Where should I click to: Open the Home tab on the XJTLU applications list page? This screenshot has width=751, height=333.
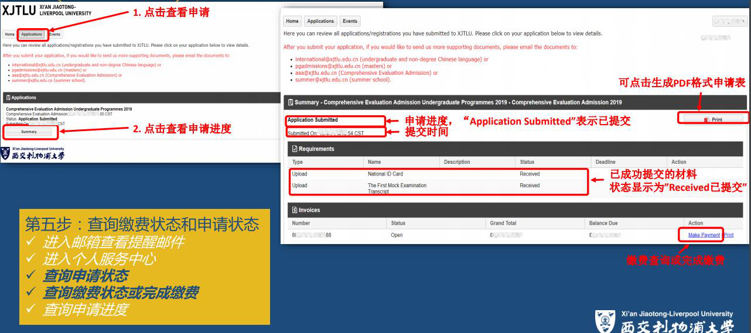(x=9, y=35)
